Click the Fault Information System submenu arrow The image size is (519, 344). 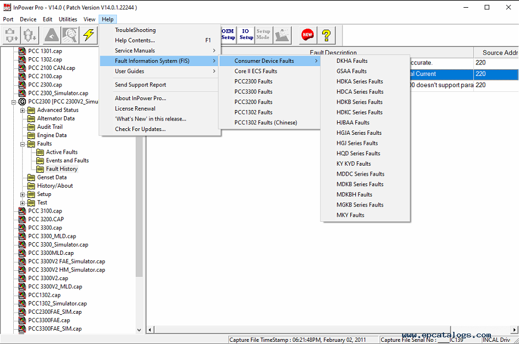[214, 61]
